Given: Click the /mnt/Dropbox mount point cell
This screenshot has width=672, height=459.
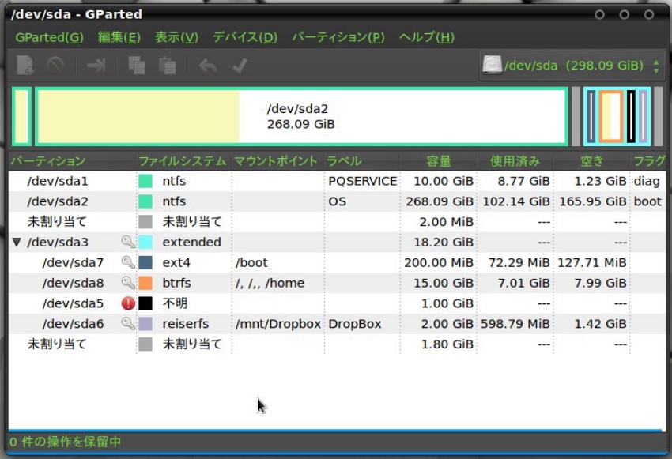Looking at the screenshot, I should click(278, 323).
